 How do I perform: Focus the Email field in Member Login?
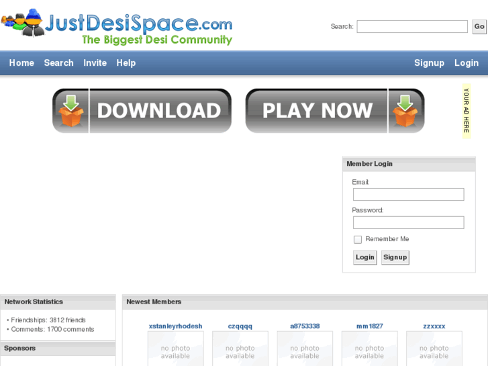[408, 194]
